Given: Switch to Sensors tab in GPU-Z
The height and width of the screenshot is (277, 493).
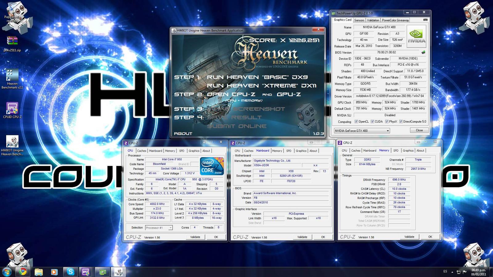Looking at the screenshot, I should (x=359, y=20).
